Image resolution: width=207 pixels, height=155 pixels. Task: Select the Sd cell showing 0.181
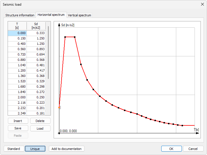click(36, 113)
